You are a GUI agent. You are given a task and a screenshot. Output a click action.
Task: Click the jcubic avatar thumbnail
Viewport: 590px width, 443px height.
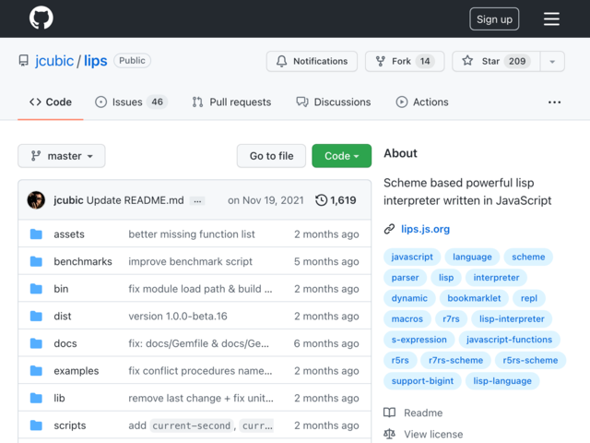coord(36,200)
